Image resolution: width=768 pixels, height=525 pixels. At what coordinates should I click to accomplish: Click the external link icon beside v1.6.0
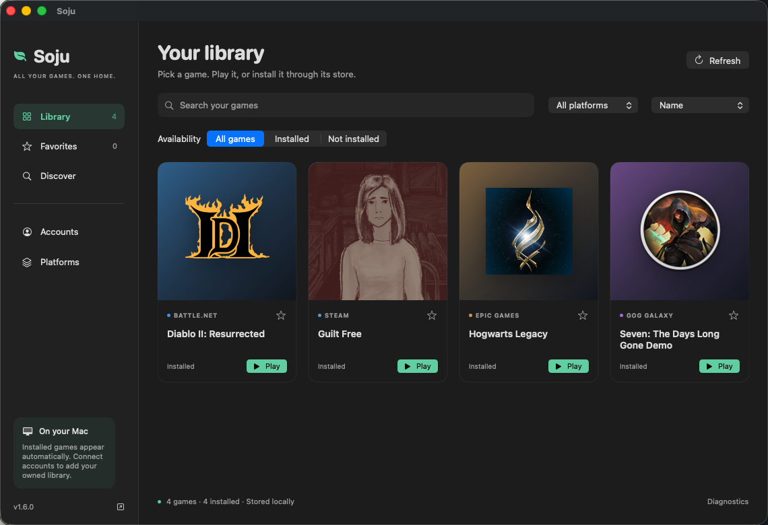pos(121,507)
